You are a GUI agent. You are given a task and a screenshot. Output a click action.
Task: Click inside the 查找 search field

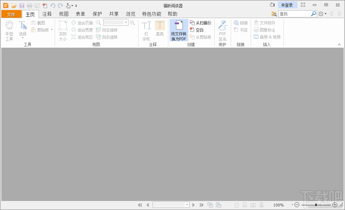294,14
